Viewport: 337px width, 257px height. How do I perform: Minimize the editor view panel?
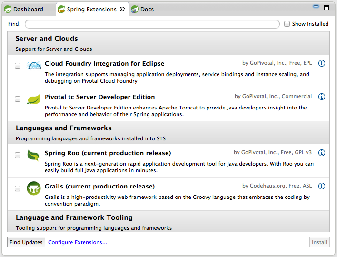316,6
